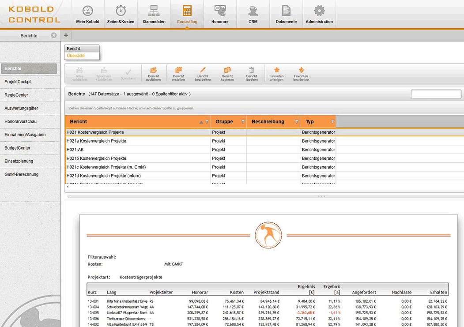This screenshot has width=464, height=327.
Task: Click the Bericht menu header
Action: [x=82, y=49]
